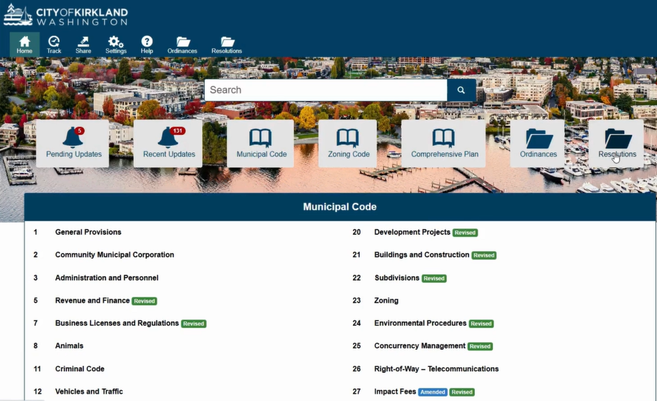
Task: Open the Comprehensive Plan tile
Action: pos(444,143)
